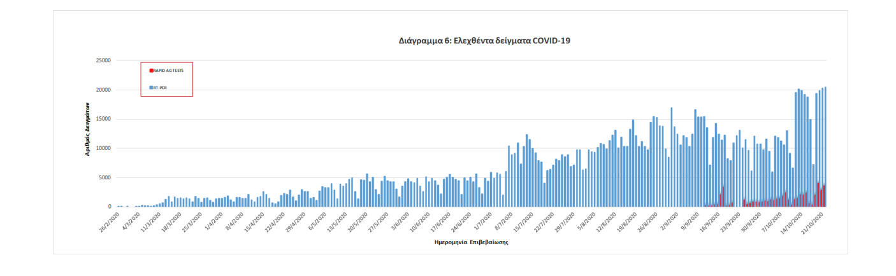Click the 25000 y-axis value label
The height and width of the screenshot is (276, 896).
tap(103, 60)
